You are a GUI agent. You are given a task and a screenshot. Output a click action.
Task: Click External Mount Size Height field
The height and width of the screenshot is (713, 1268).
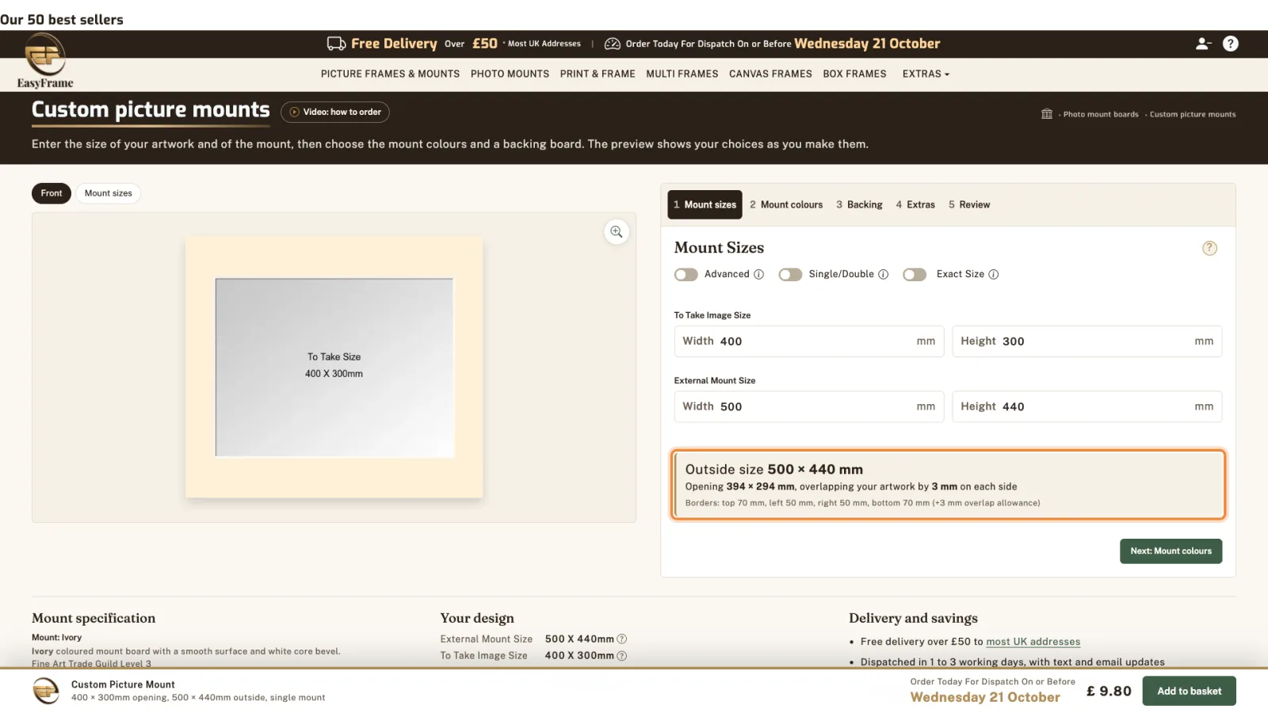tap(1087, 406)
